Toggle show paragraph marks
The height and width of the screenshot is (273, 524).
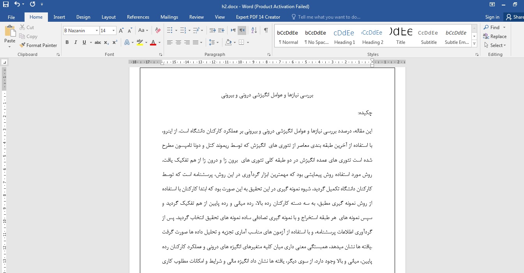tap(266, 30)
